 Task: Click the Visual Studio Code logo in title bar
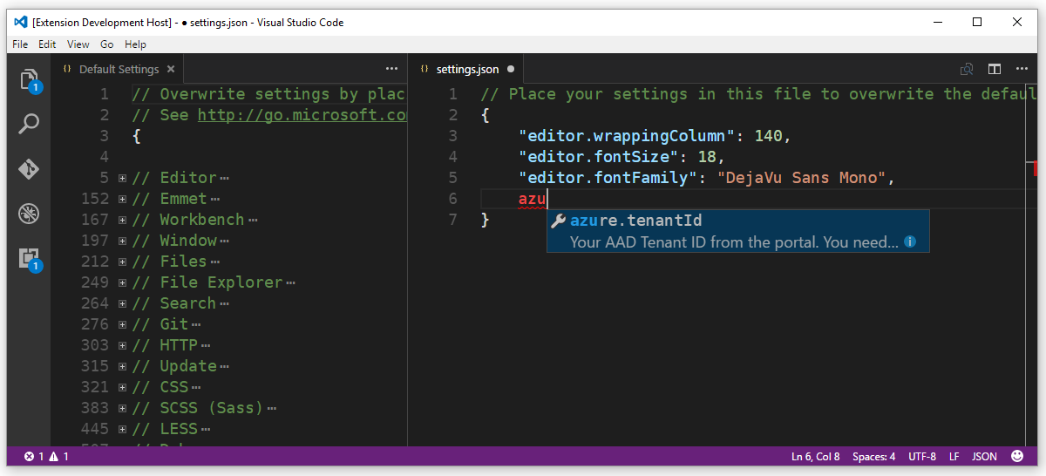(x=20, y=22)
